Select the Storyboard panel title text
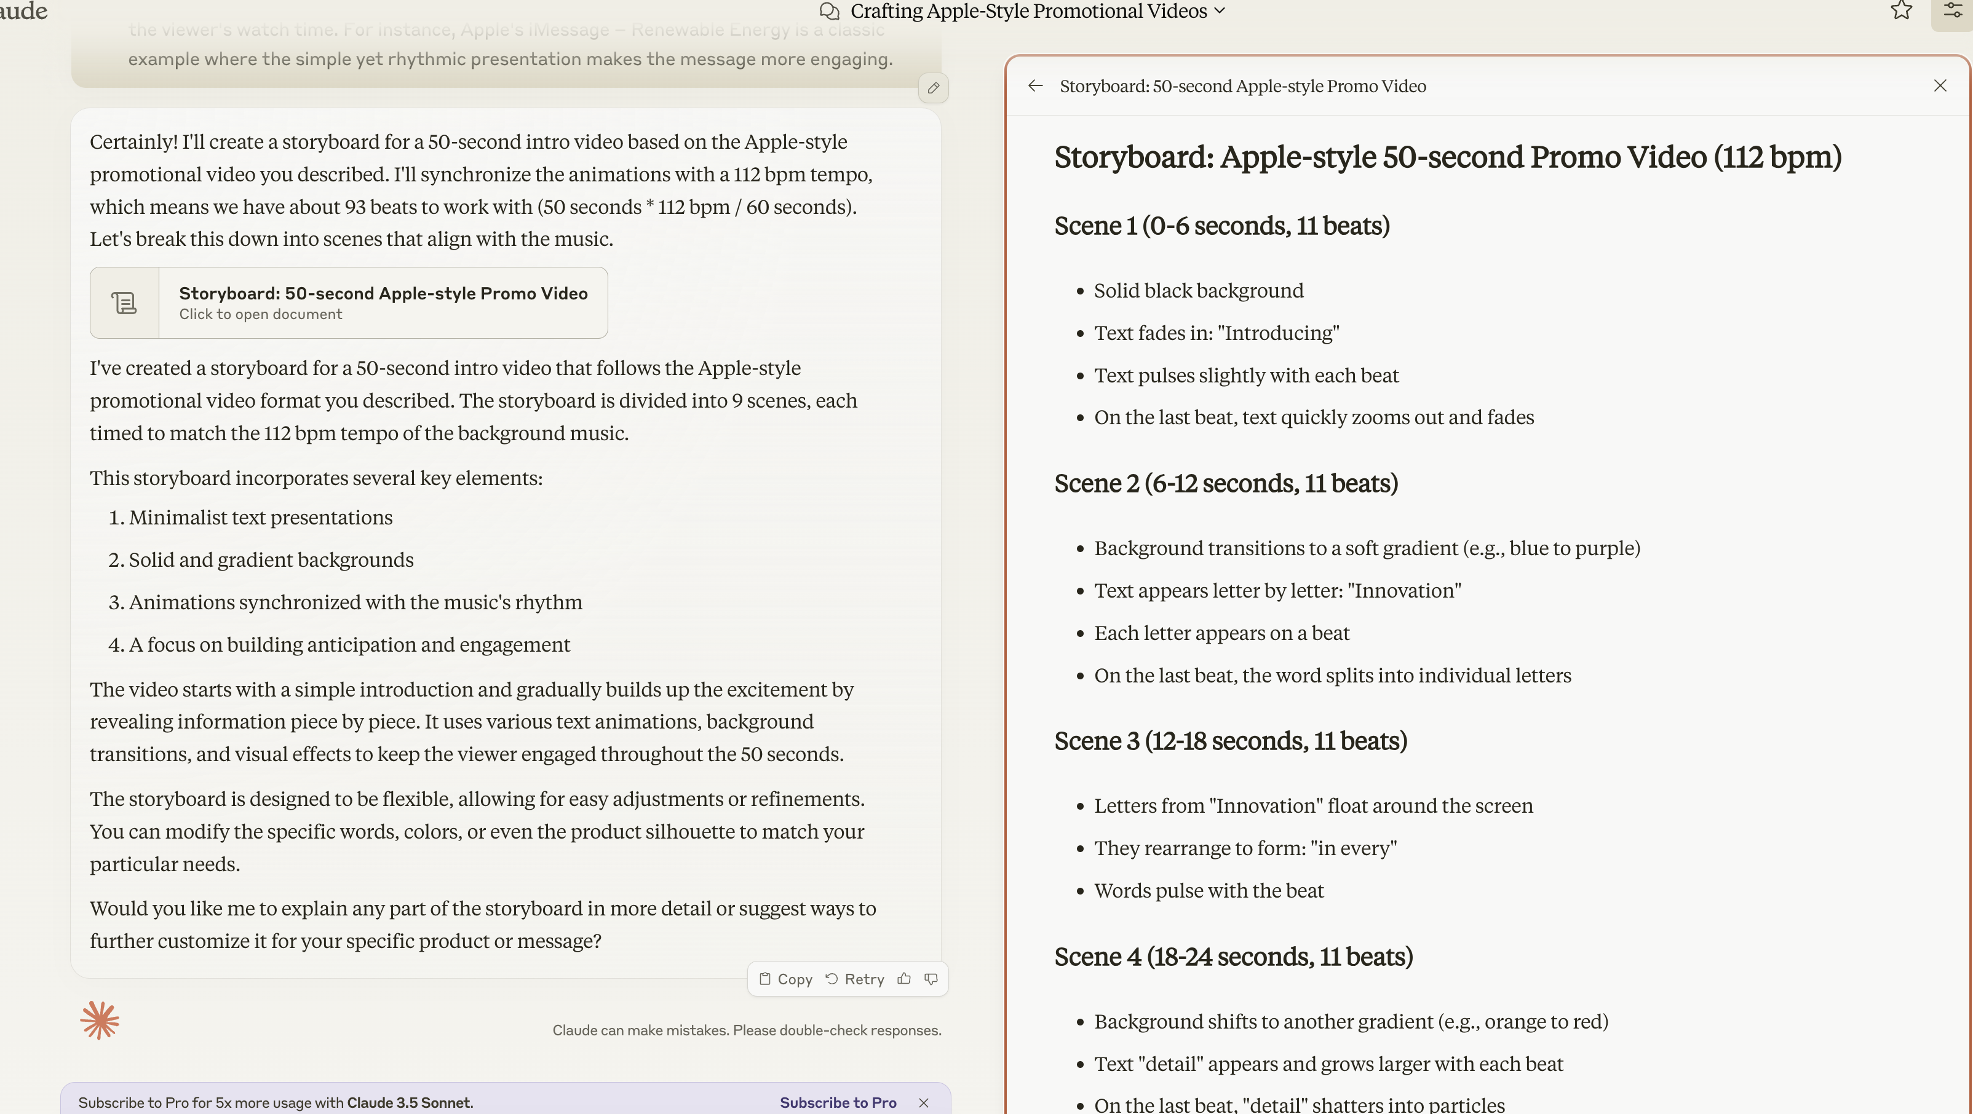Screen dimensions: 1973x1114 coord(1242,85)
